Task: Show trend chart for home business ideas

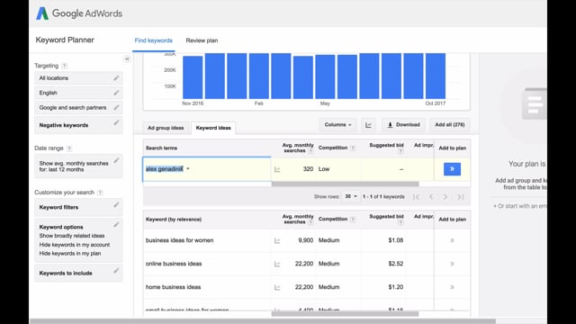Action: pyautogui.click(x=277, y=288)
